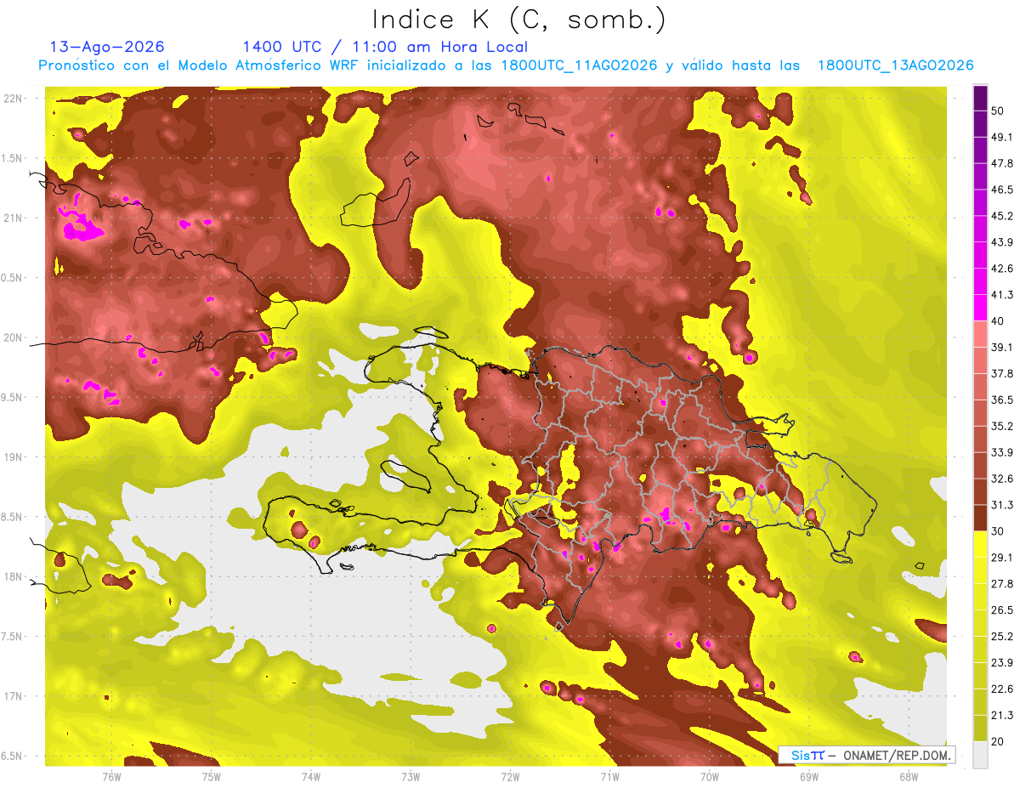Select the legend value "29.1"
The height and width of the screenshot is (788, 1020).
[x=1002, y=558]
